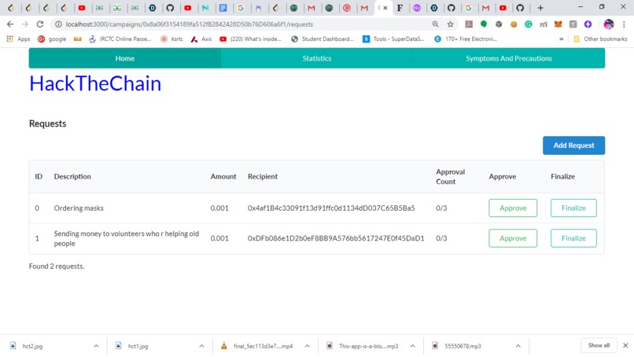Expand options for the hct2.jpg download

coord(96,346)
